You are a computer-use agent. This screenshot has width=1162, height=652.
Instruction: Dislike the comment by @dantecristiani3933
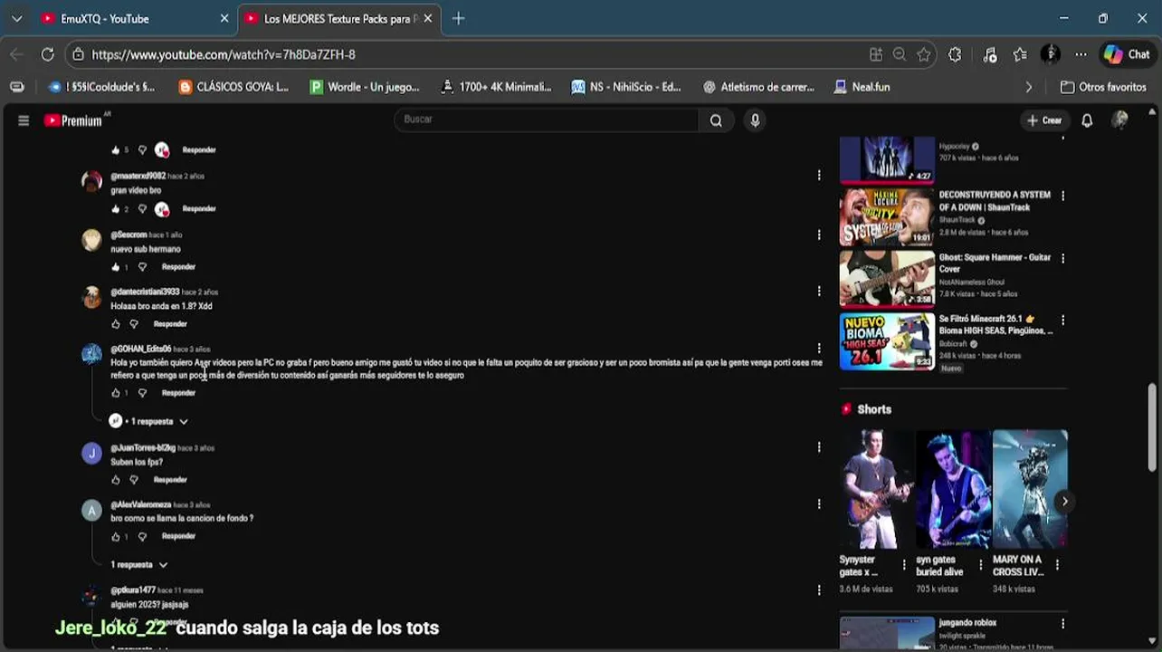click(134, 324)
